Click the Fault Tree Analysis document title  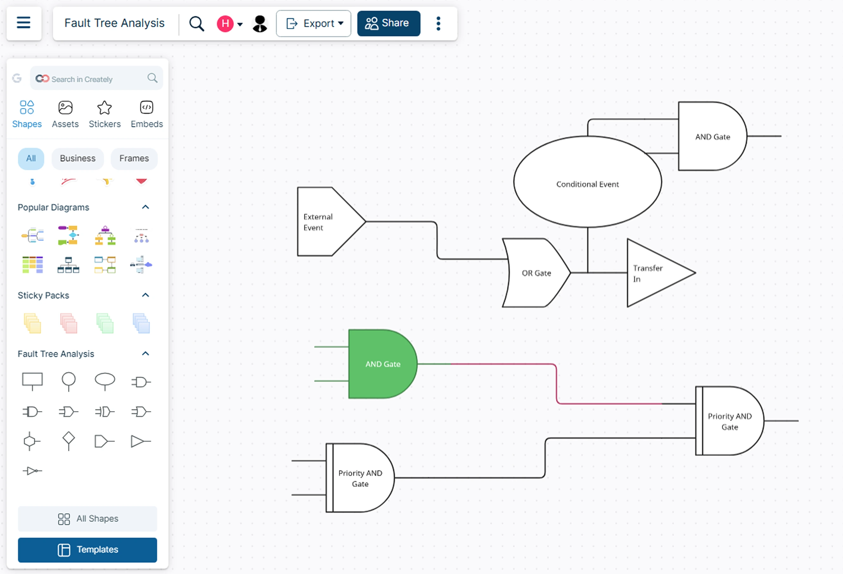(114, 23)
